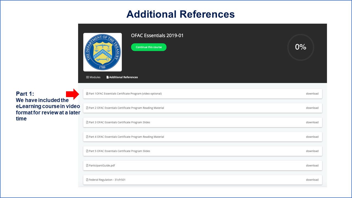
Task: Click the Modules list icon
Action: 87,77
